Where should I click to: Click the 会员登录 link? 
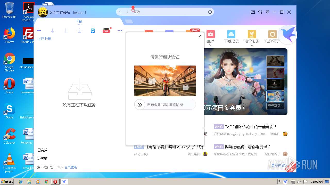tap(71, 167)
